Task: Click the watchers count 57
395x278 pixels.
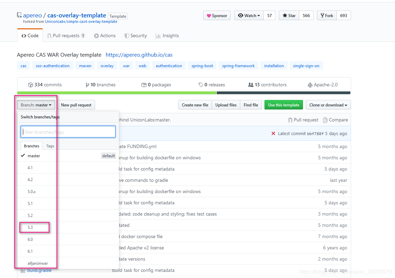Action: pyautogui.click(x=270, y=15)
